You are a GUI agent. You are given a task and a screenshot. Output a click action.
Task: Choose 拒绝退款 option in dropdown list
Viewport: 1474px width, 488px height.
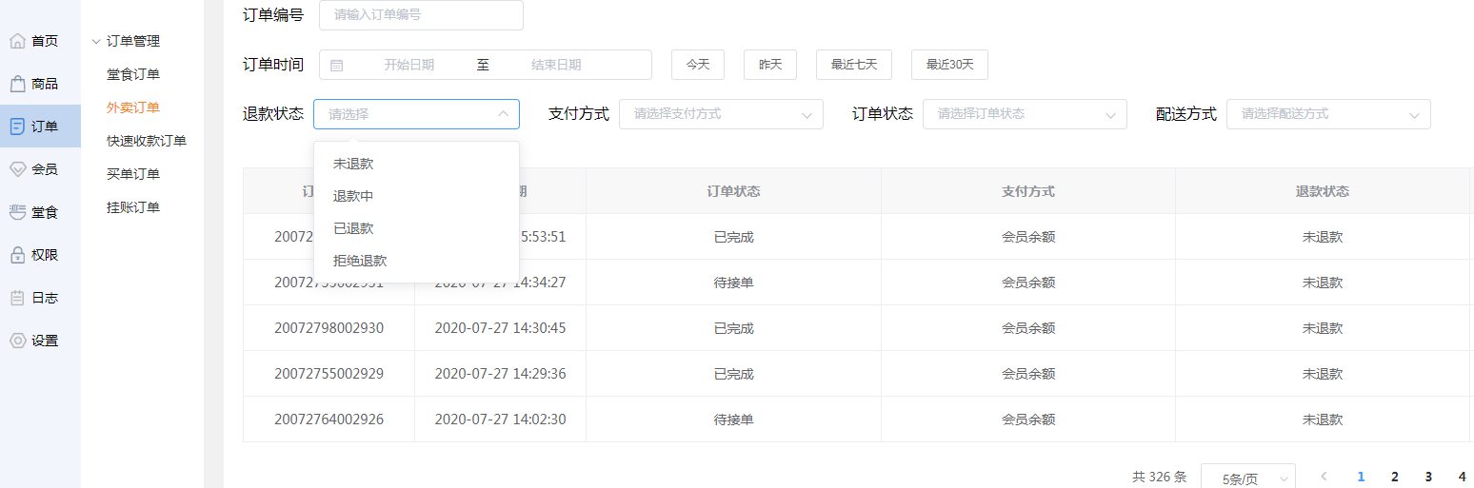coord(416,261)
